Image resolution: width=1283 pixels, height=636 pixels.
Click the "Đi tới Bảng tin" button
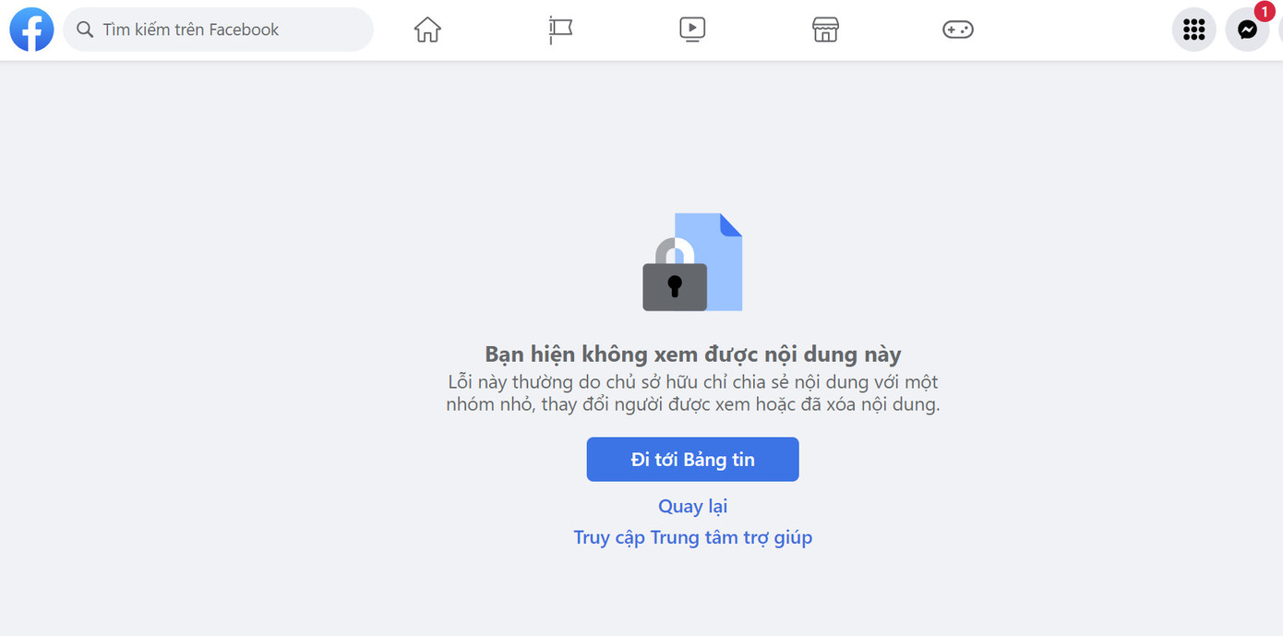692,459
